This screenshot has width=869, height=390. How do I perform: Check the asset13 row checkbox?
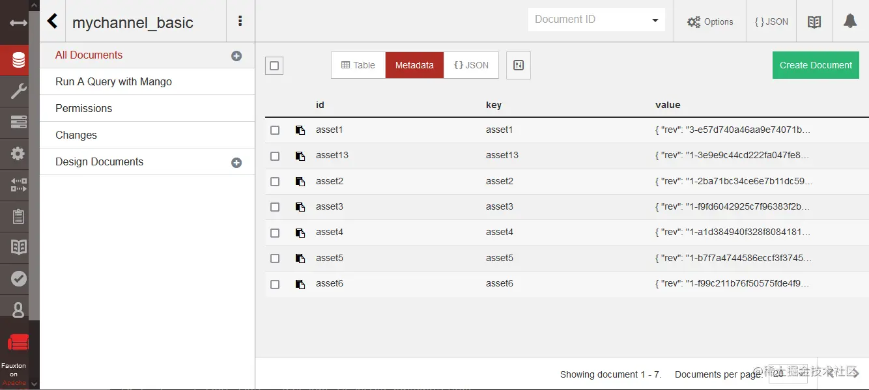[275, 156]
